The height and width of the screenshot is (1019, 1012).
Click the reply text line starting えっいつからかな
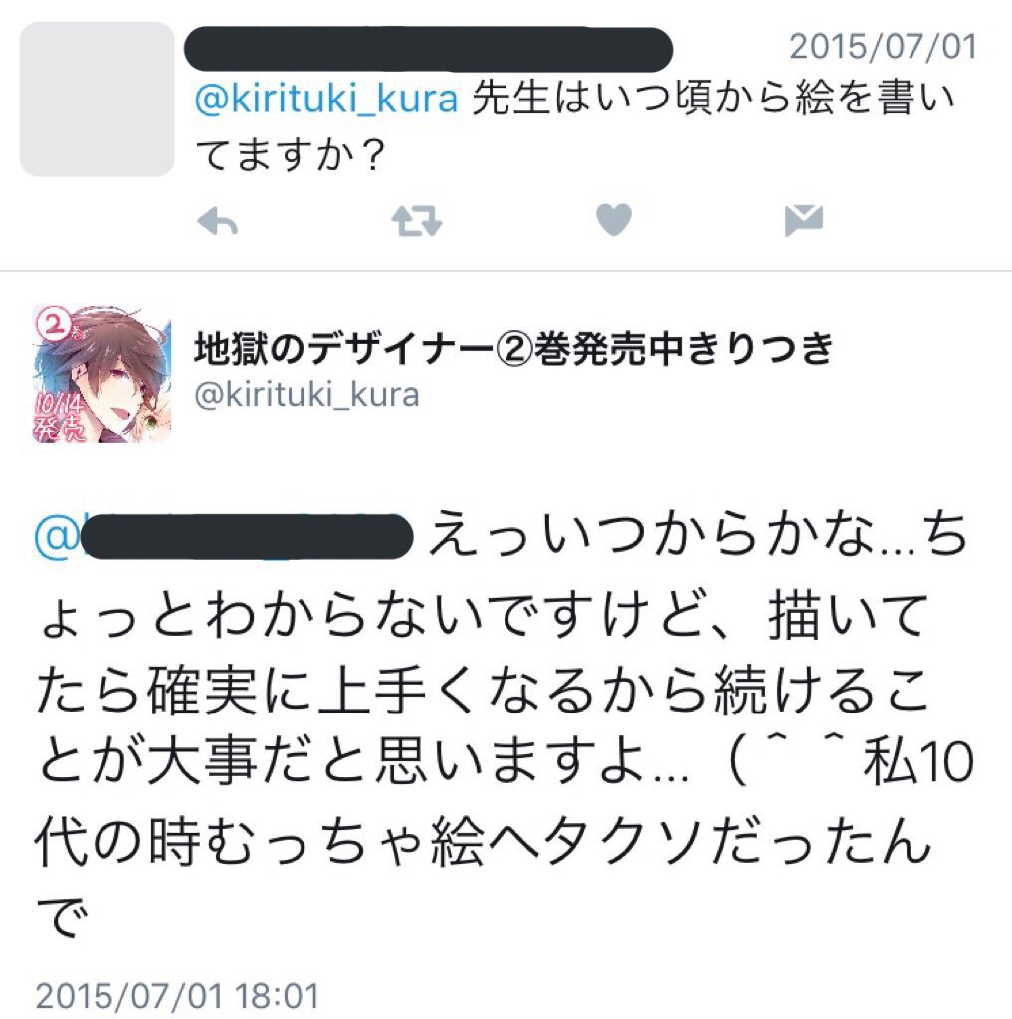(x=699, y=535)
